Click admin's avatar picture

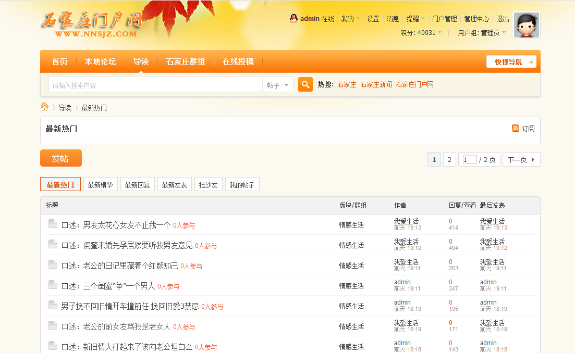[526, 24]
